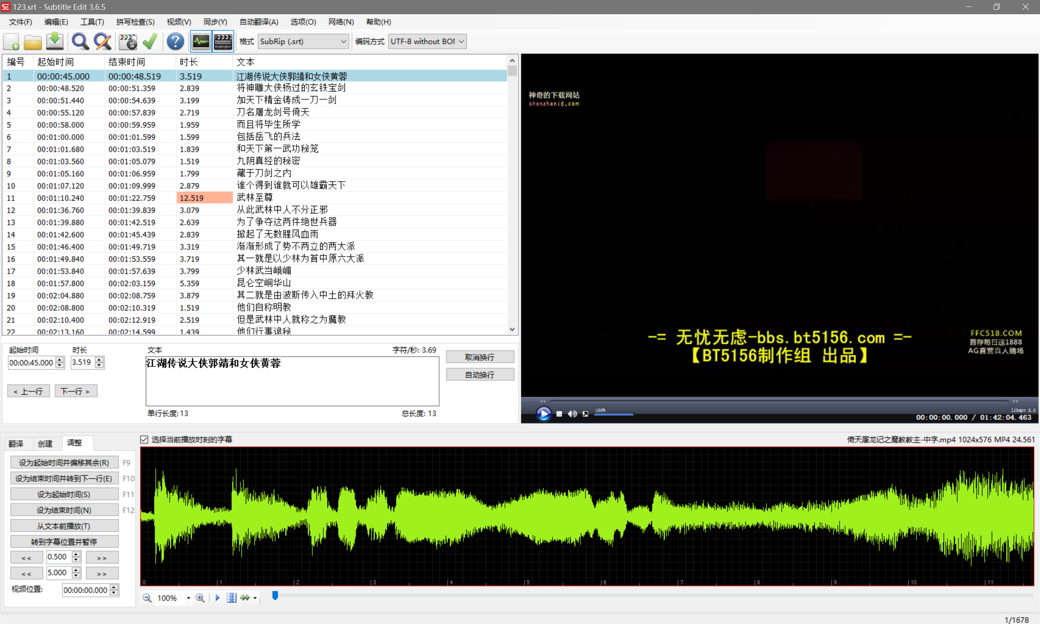This screenshot has width=1040, height=624.
Task: Zoom out the waveform
Action: click(147, 598)
